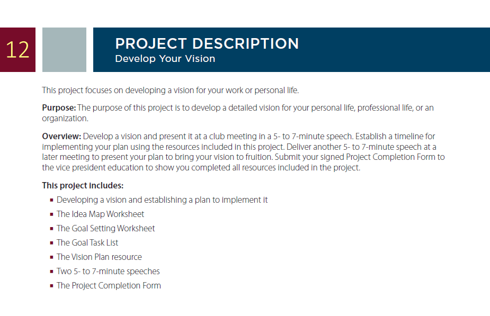Click the gray square beside page number
This screenshot has height=316, width=490.
click(x=65, y=50)
